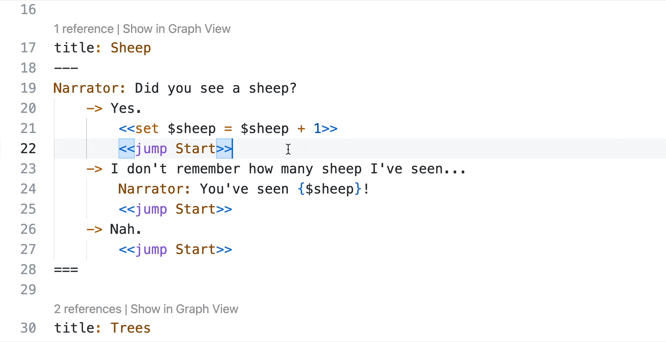This screenshot has height=342, width=666.
Task: Click the "===" node end marker
Action: (x=66, y=269)
